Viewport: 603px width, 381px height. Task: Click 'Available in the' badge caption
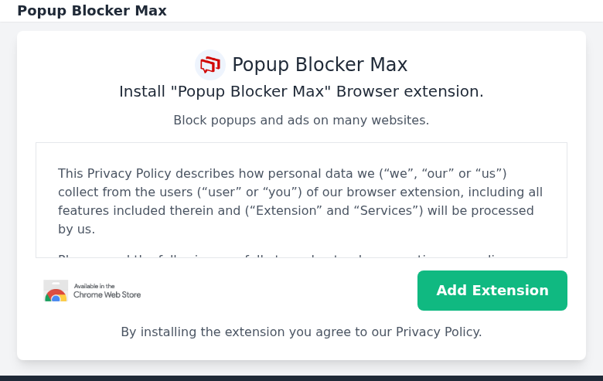click(94, 286)
